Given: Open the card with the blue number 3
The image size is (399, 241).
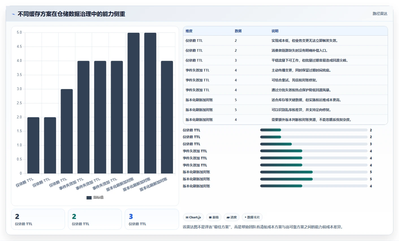Looking at the screenshot, I should [152, 219].
